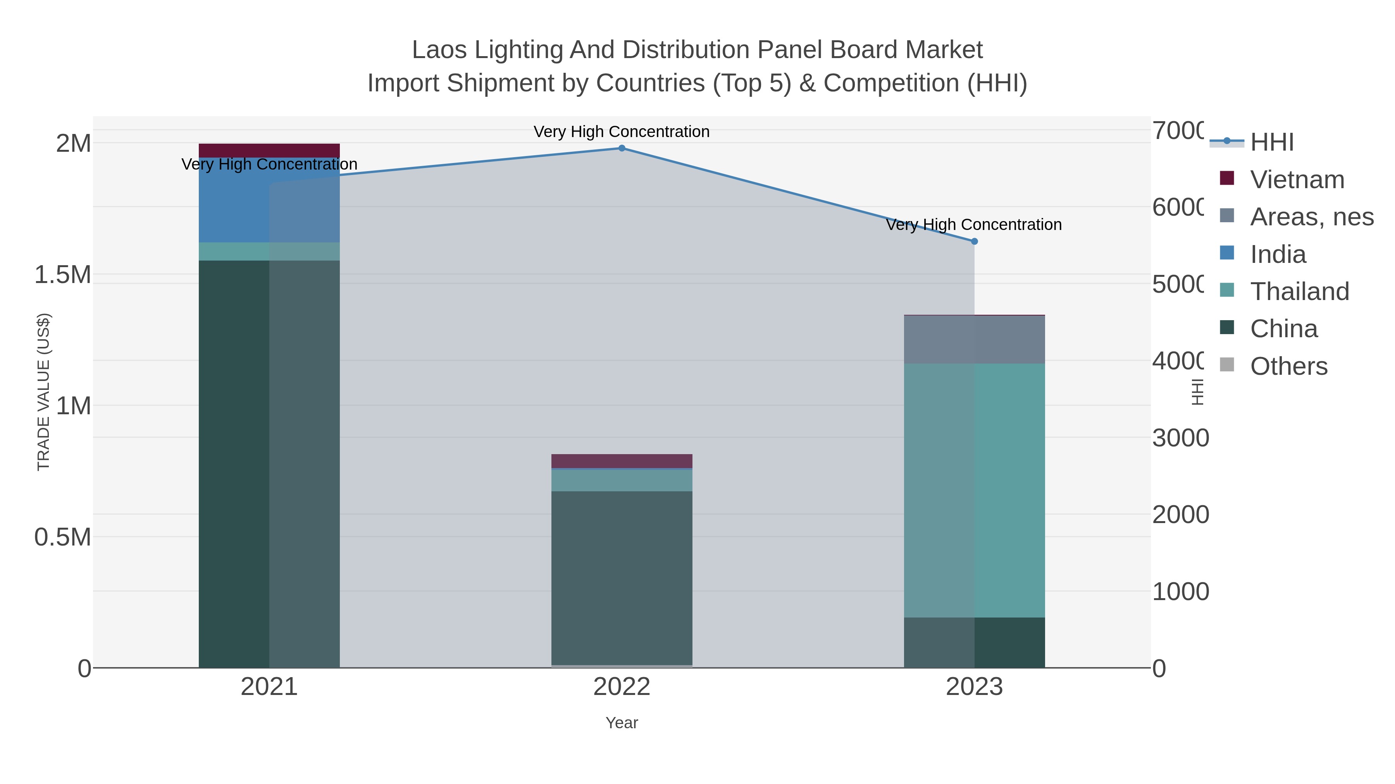Click the 2023 Very High Concentration annotation
Viewport: 1395px width, 784px height.
[974, 225]
